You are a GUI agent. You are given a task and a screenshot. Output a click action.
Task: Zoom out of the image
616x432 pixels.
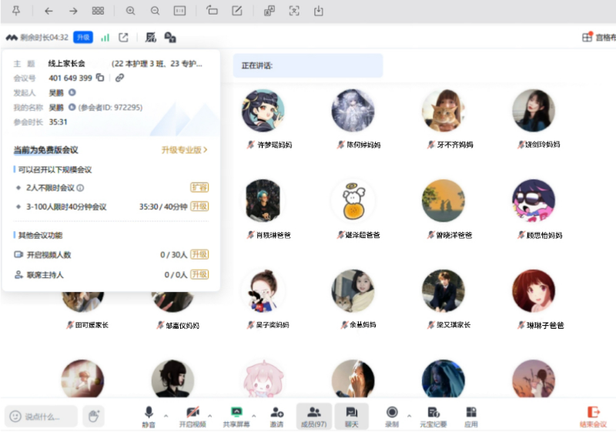pyautogui.click(x=156, y=11)
